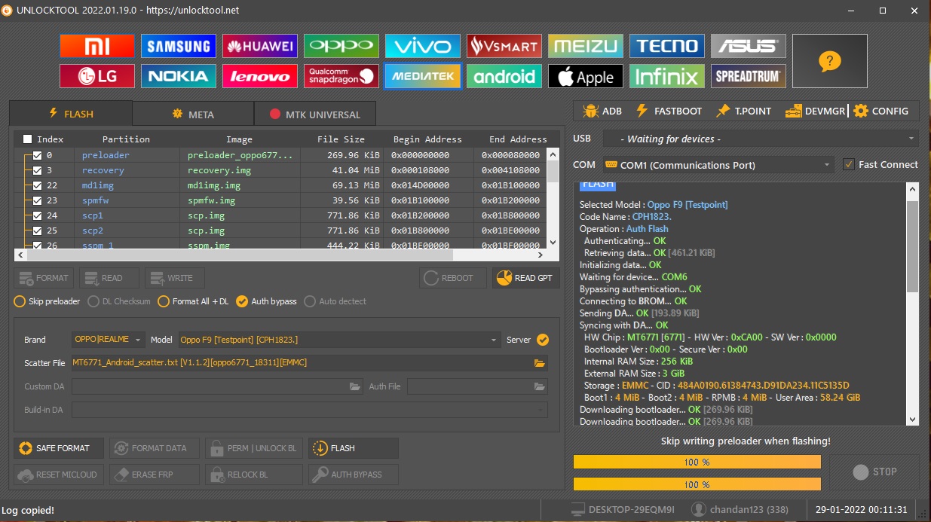The width and height of the screenshot is (931, 522).
Task: Select the Meizu brand icon
Action: 586,46
